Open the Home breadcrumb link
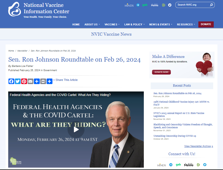223x170 pixels. (x=11, y=51)
